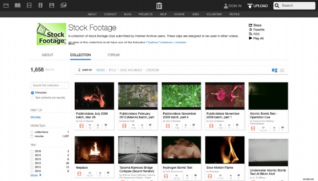
Task: Sort results by Date Archived
Action: click(x=131, y=70)
